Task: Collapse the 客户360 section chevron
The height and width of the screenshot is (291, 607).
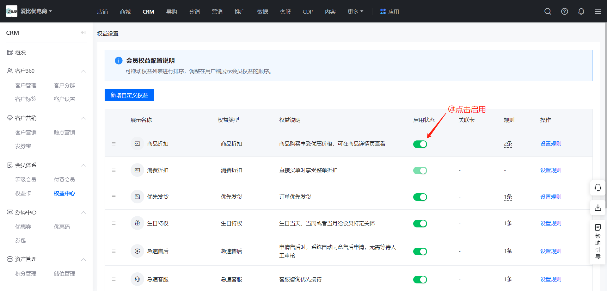Action: coord(83,71)
